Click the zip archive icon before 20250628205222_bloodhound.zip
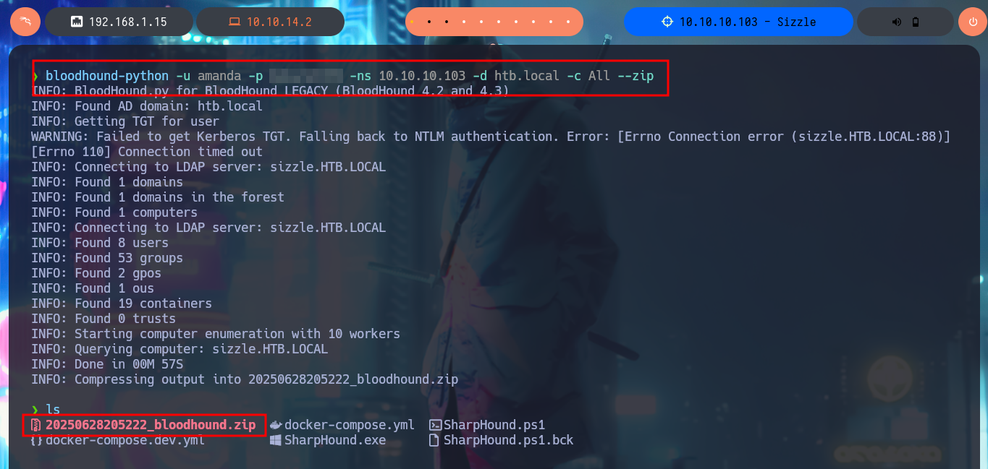Image resolution: width=988 pixels, height=469 pixels. [x=36, y=425]
